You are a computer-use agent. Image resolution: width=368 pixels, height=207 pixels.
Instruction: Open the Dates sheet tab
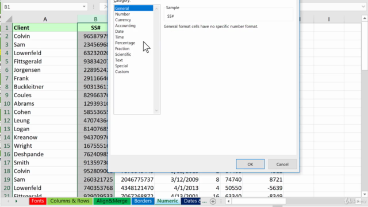190,201
